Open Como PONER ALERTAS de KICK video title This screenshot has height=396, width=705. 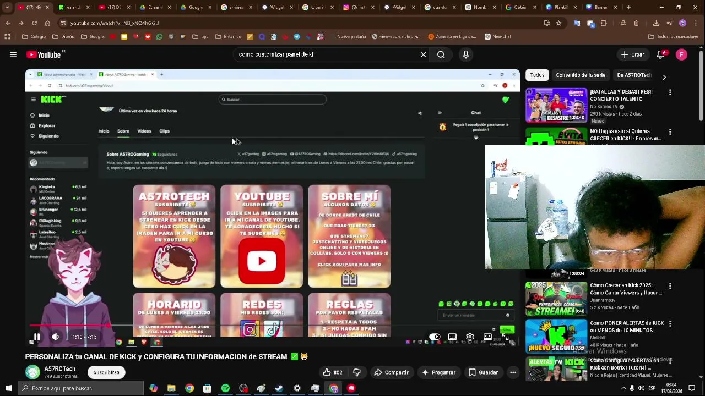pyautogui.click(x=627, y=327)
